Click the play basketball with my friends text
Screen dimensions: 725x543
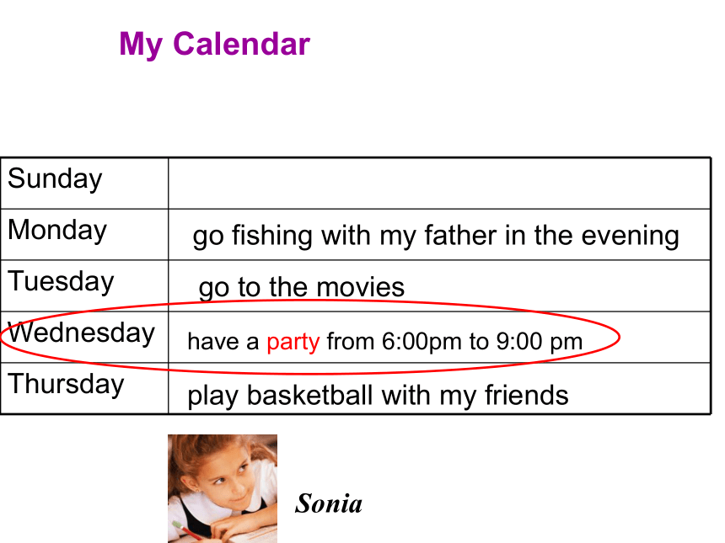tap(378, 397)
